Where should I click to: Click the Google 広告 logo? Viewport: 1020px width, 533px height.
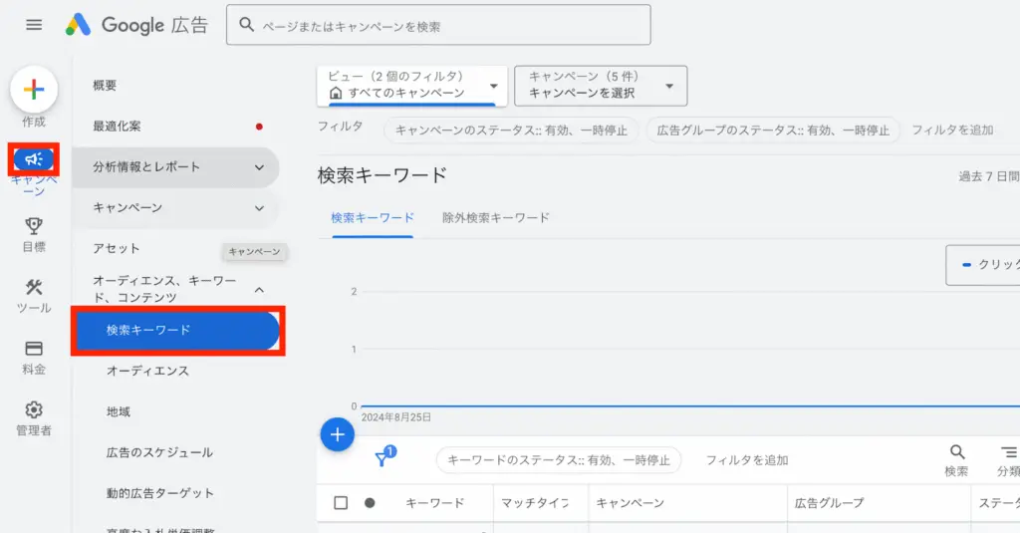point(136,25)
